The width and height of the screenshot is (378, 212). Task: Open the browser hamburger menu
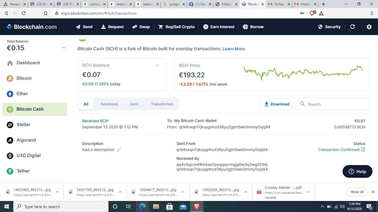(x=372, y=13)
